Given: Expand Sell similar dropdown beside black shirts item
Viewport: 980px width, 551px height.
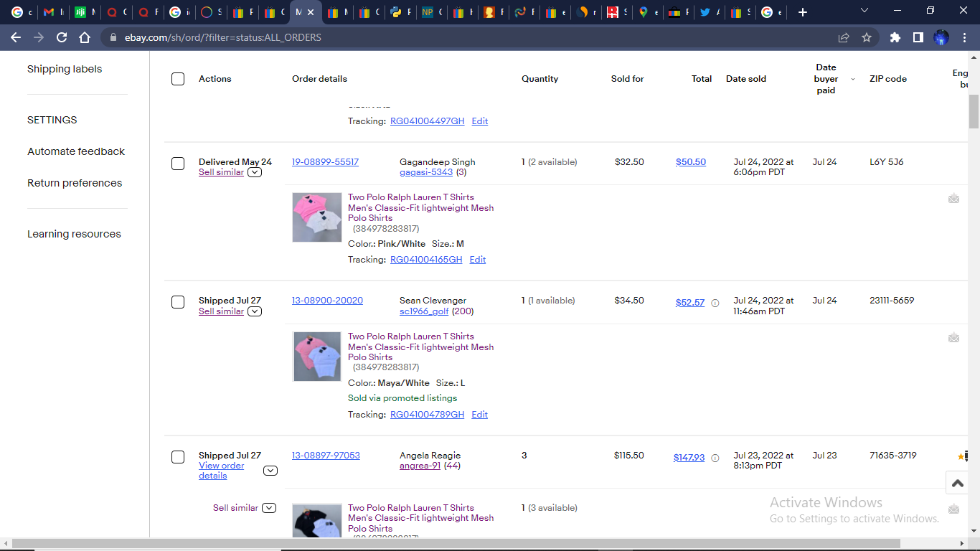Looking at the screenshot, I should pyautogui.click(x=269, y=508).
